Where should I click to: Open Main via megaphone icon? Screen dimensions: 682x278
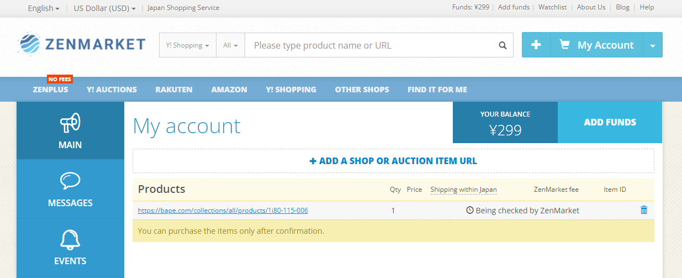click(70, 123)
